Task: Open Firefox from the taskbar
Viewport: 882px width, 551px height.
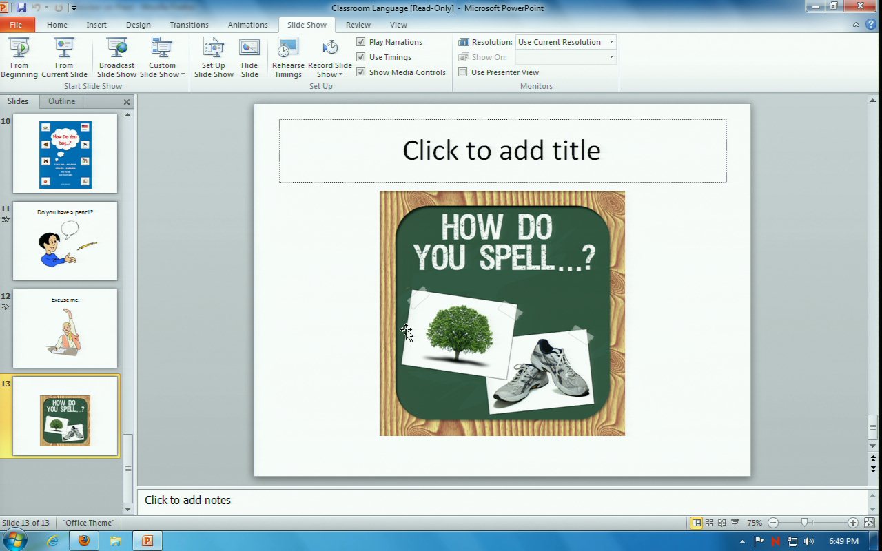Action: 84,541
